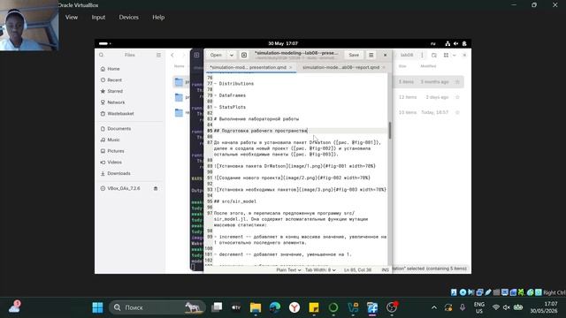
Task: Open the VirtualBox Devices menu
Action: click(x=128, y=18)
